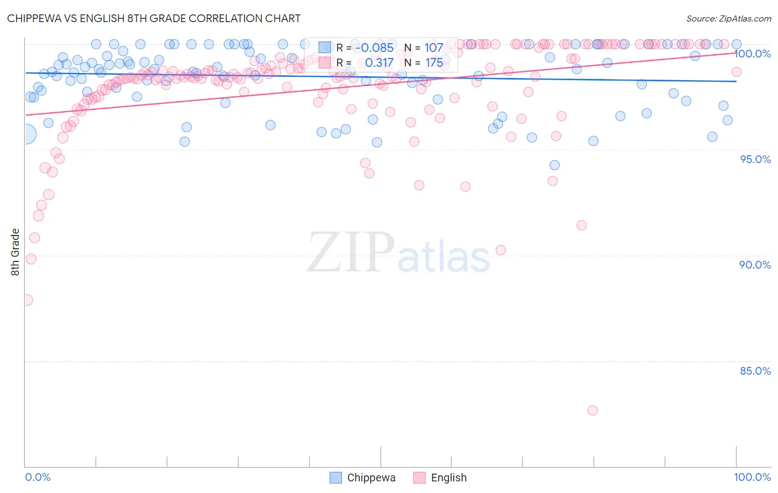Click the lowest pink outlier point near 82%
778x493 pixels.
(x=593, y=410)
